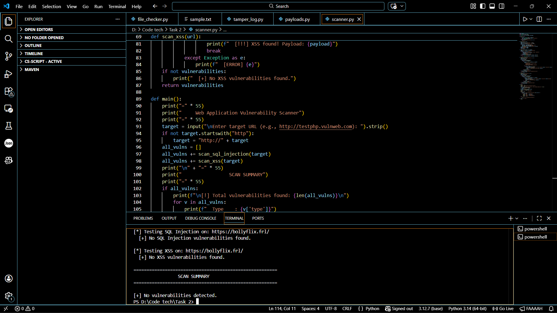Toggle the secondary side bar visibility
Screen dimensions: 557x313
502,6
